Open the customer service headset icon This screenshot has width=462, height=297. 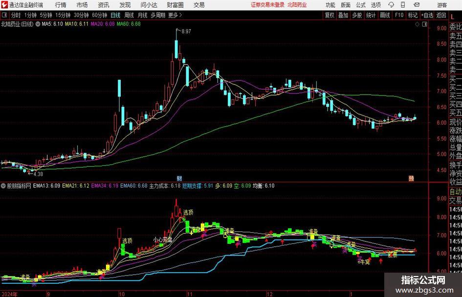391,5
